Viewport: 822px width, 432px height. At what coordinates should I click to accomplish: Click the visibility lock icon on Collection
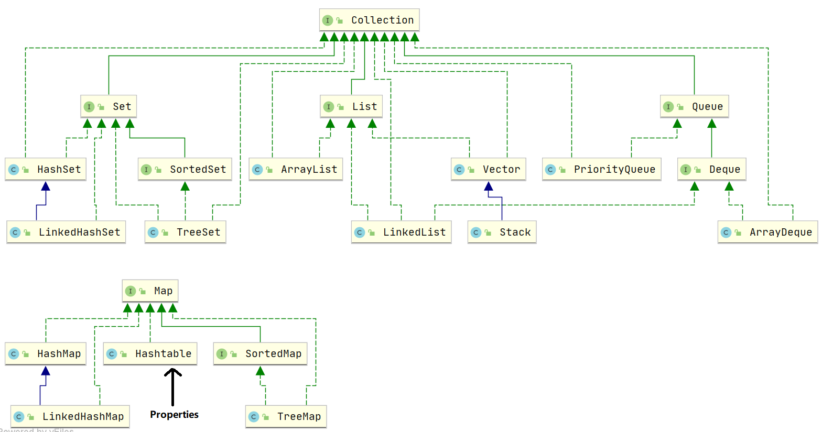(340, 20)
